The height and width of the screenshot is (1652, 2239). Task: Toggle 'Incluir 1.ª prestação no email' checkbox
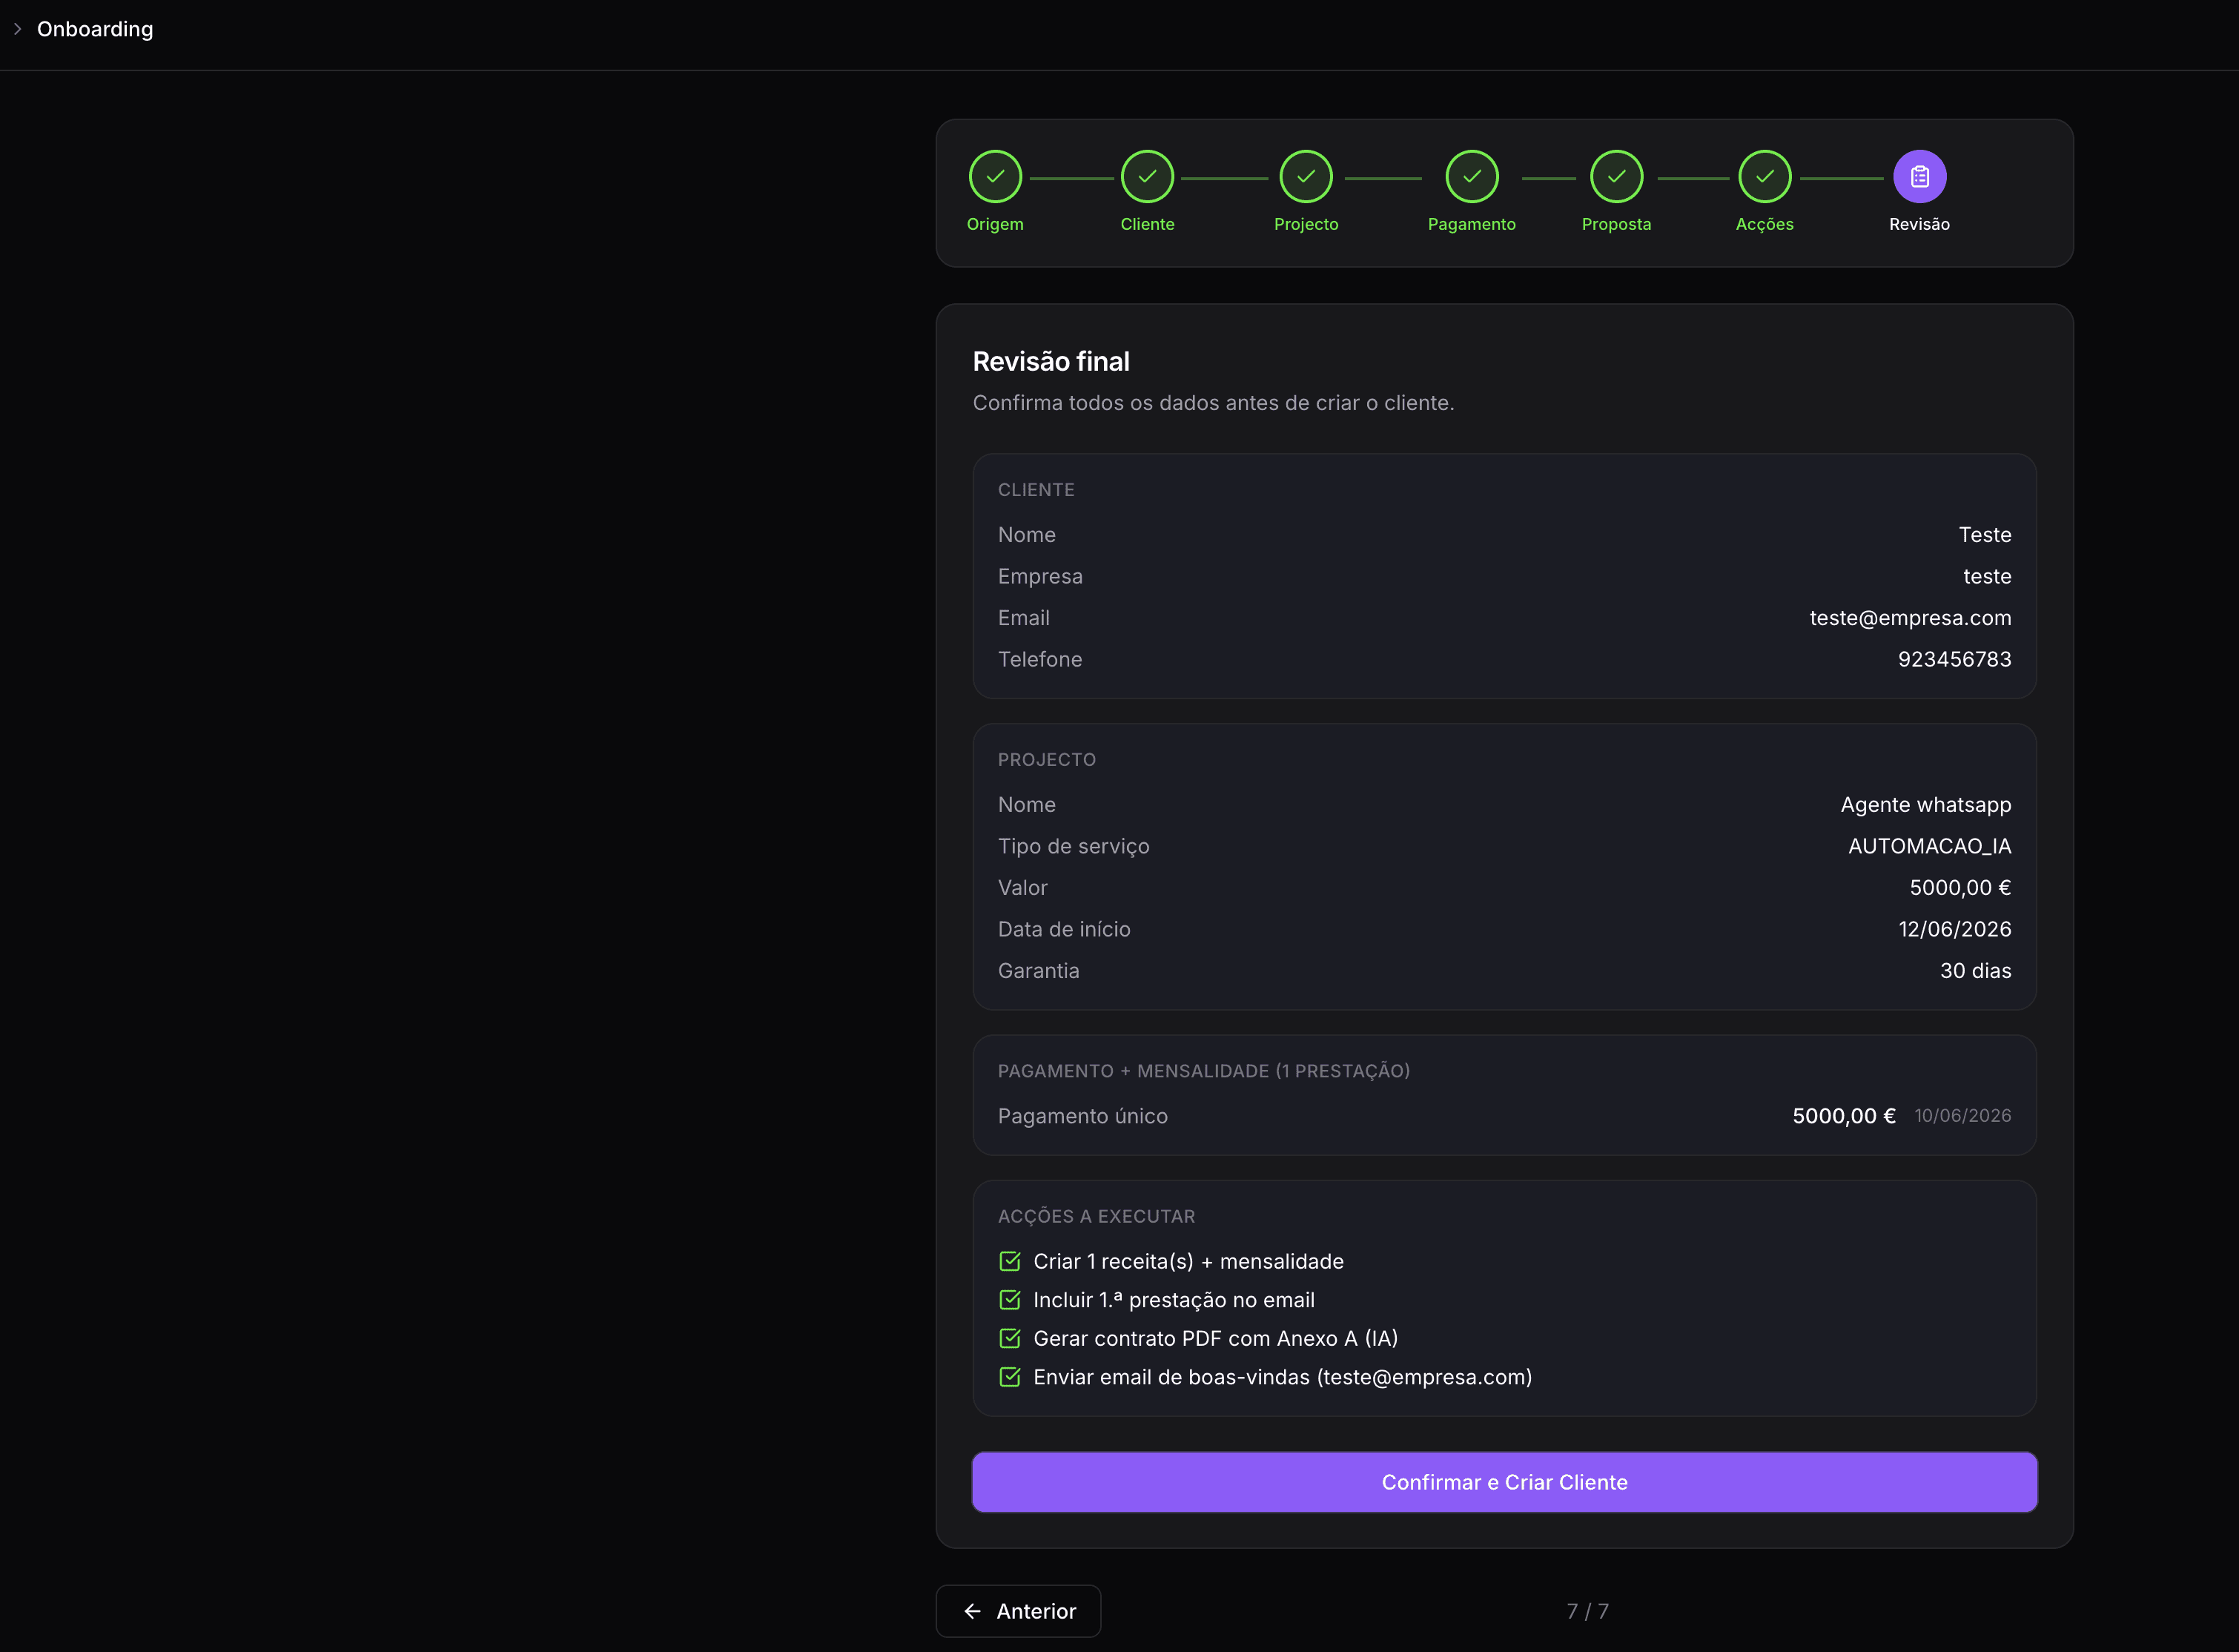(x=1010, y=1299)
